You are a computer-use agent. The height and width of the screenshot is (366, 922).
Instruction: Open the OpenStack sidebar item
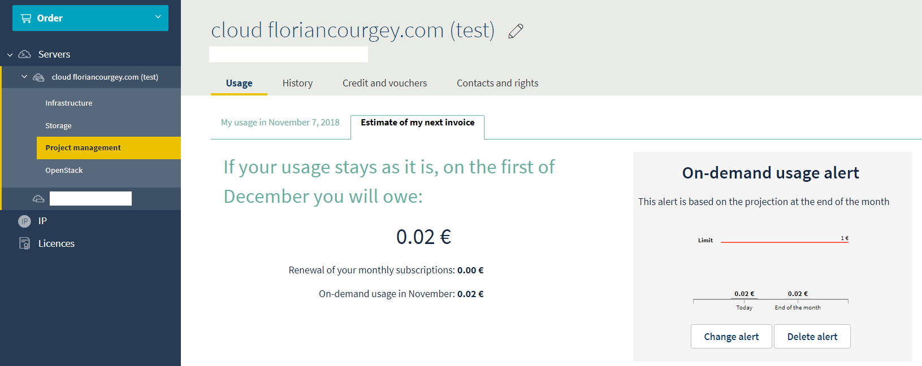[64, 170]
